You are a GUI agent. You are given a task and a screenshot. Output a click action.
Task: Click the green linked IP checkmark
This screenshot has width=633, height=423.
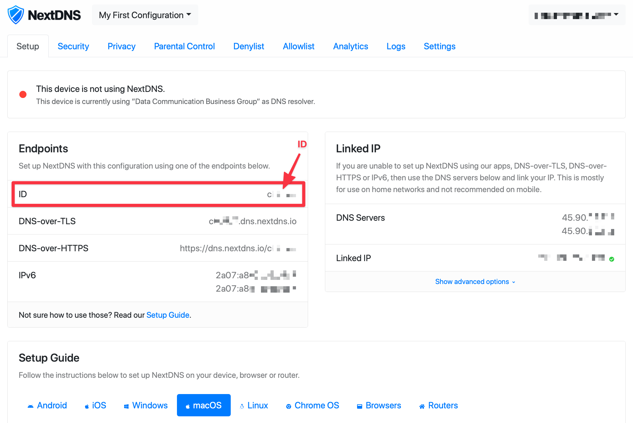(612, 259)
